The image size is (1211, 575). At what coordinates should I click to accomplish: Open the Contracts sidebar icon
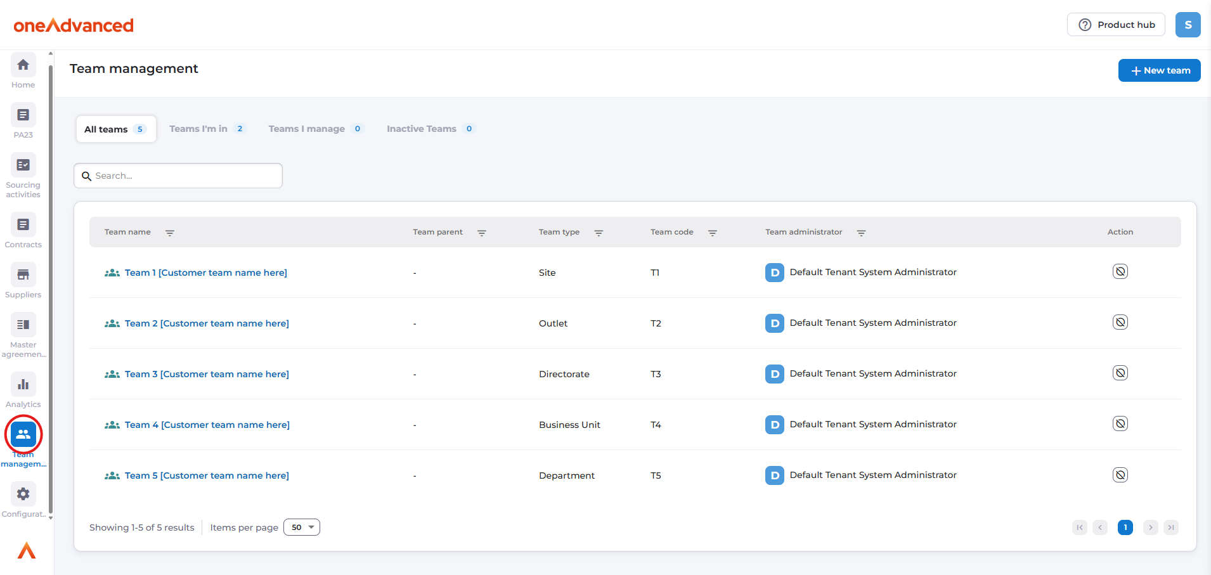pos(23,225)
